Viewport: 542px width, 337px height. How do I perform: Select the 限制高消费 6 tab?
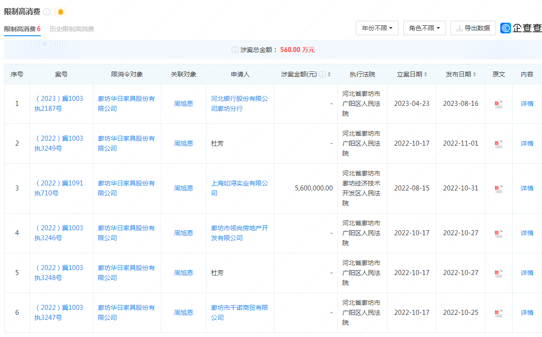(x=22, y=29)
